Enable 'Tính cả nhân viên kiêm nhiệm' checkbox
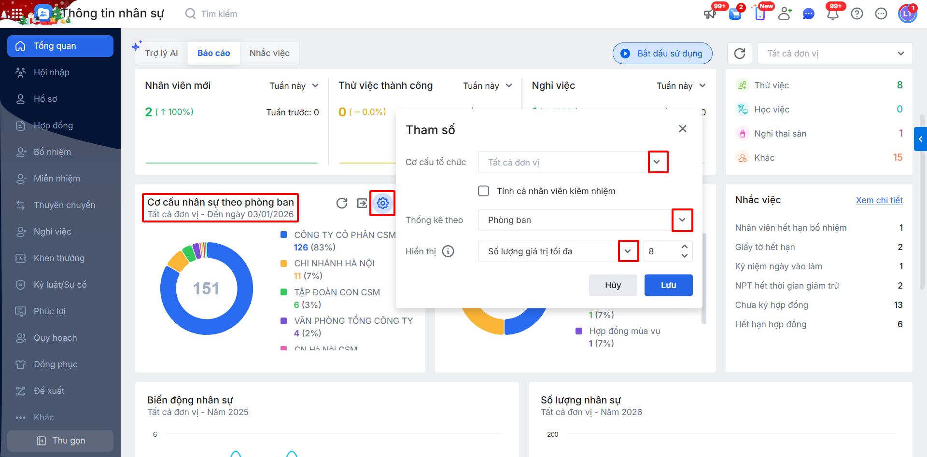 (x=483, y=191)
